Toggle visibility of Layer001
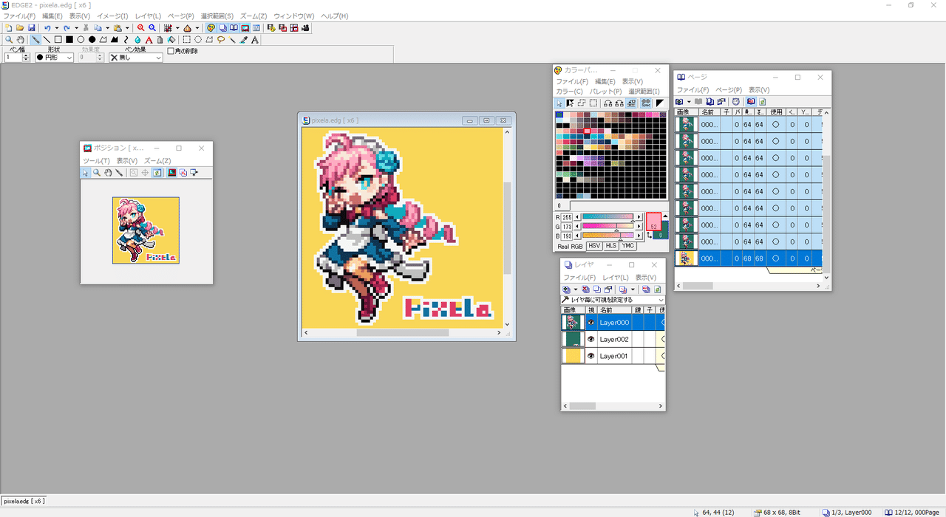This screenshot has height=517, width=946. tap(590, 355)
